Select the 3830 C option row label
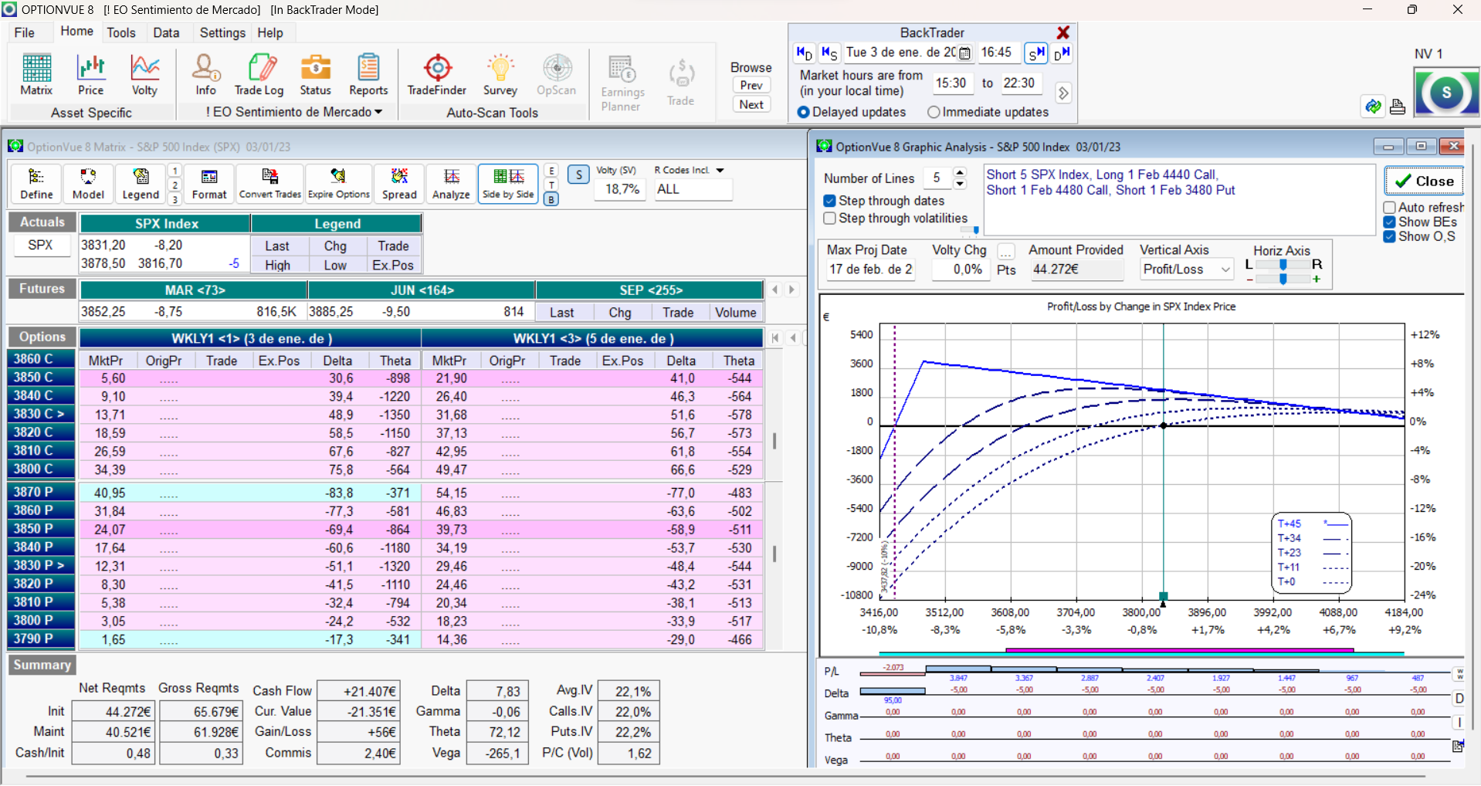Viewport: 1481px width, 786px height. point(41,414)
